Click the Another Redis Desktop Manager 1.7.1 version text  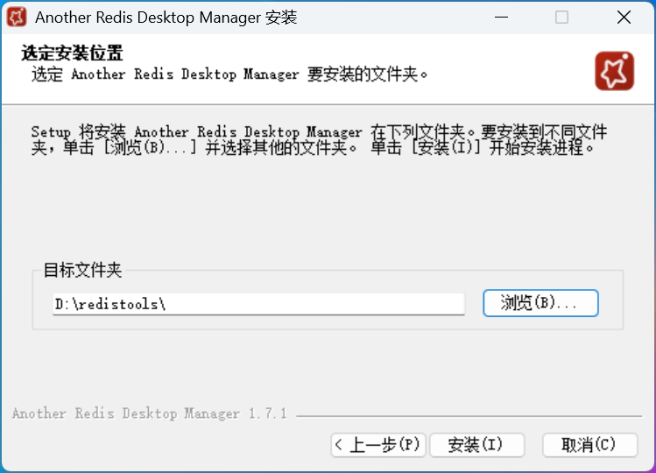150,413
